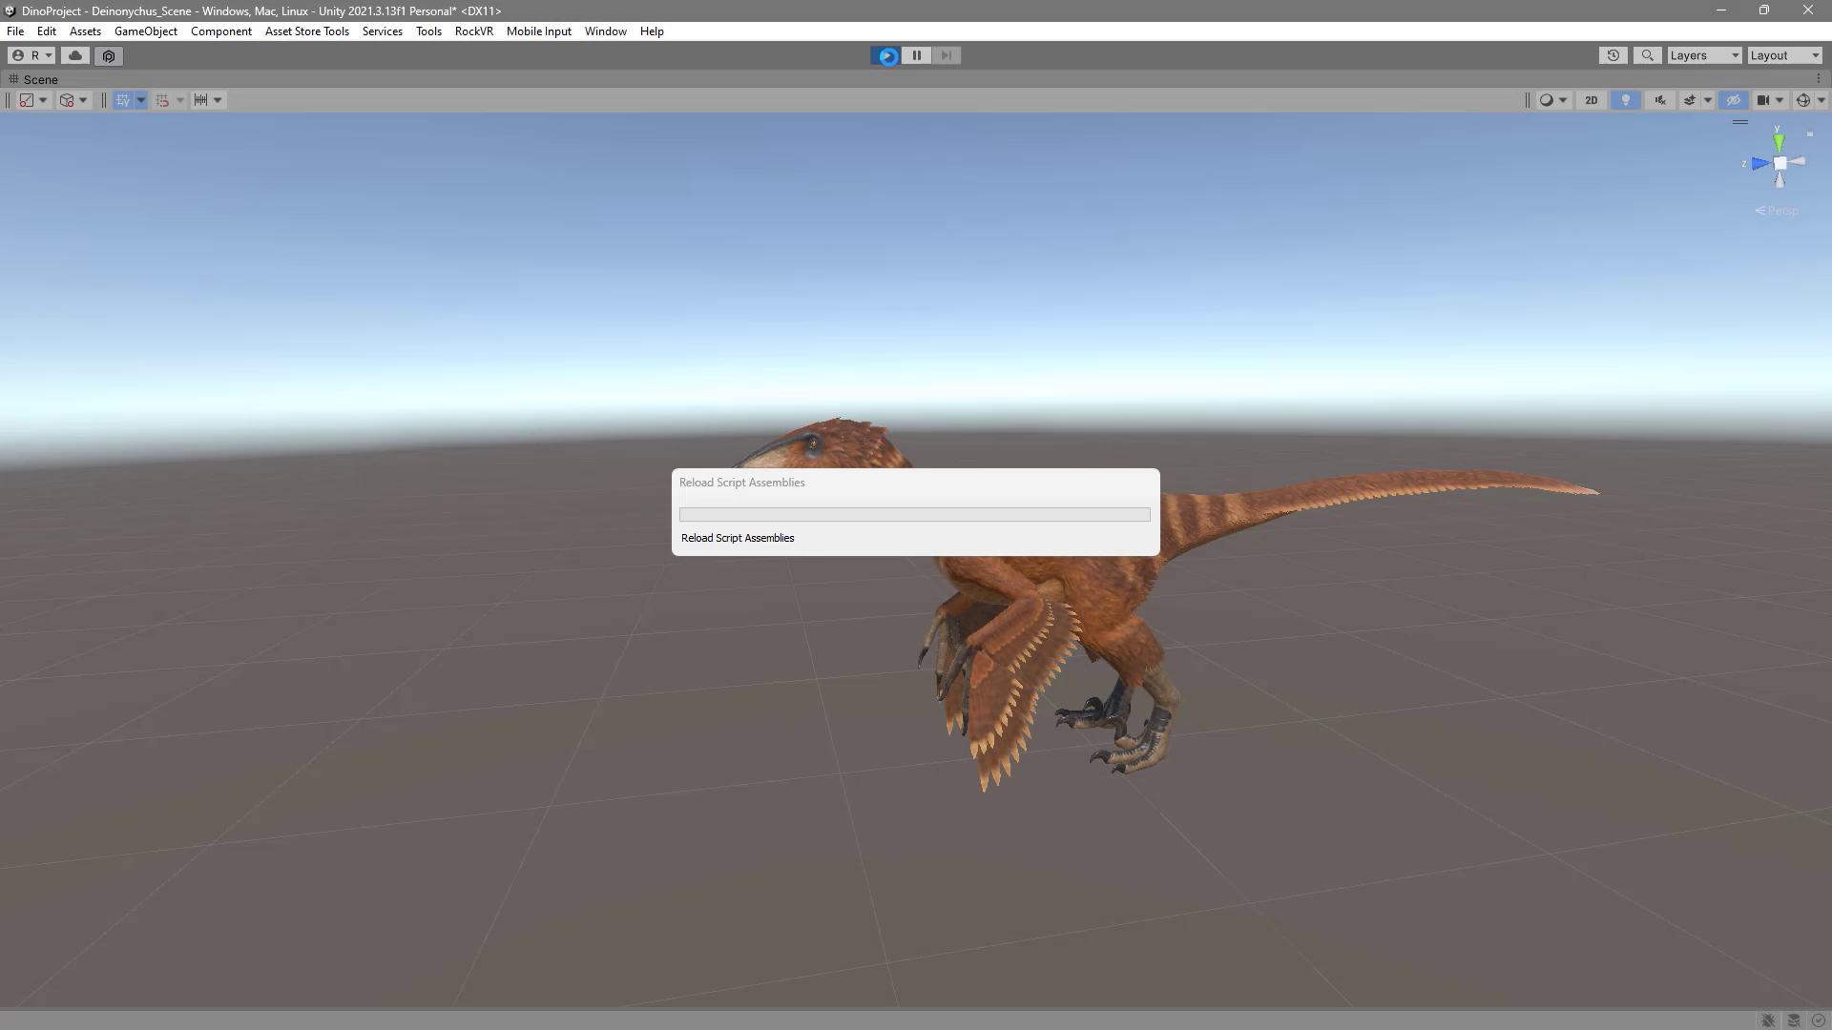Open the Undo History clock icon
1832x1030 pixels.
1613,55
